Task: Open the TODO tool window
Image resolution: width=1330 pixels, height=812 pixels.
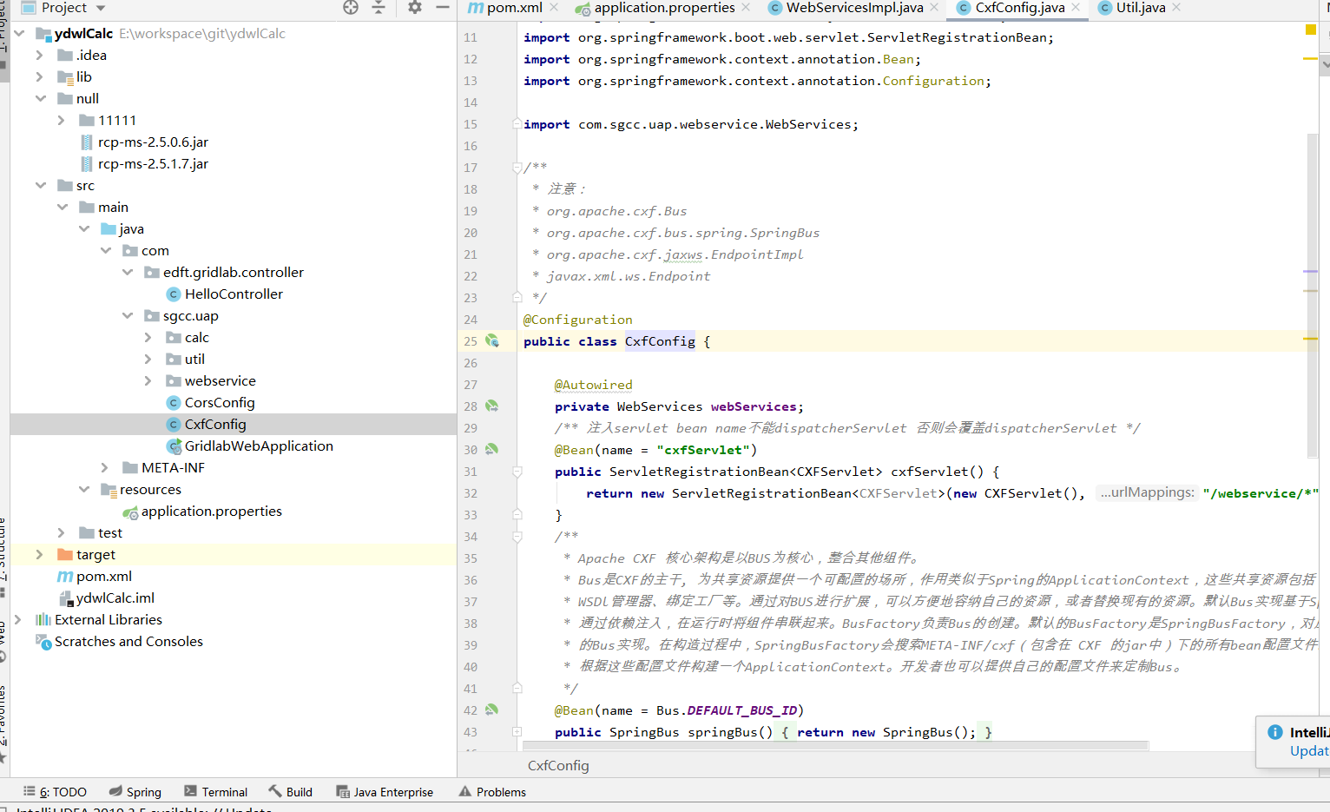Action: click(56, 792)
